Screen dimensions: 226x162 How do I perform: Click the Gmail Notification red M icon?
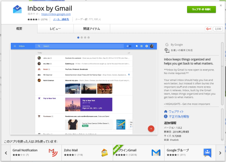(53, 152)
